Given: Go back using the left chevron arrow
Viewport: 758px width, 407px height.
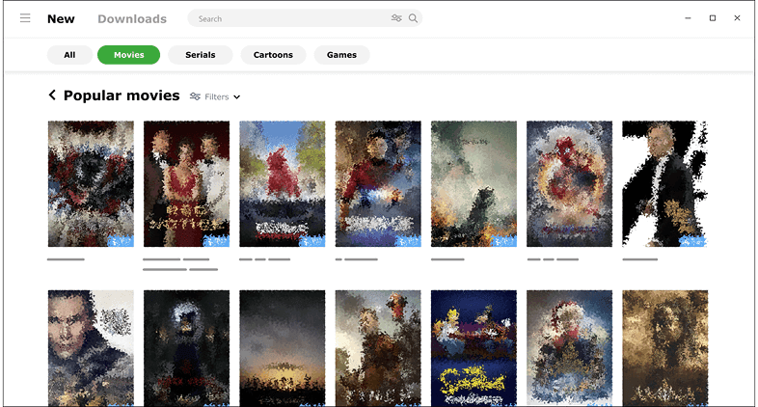Looking at the screenshot, I should pos(52,95).
